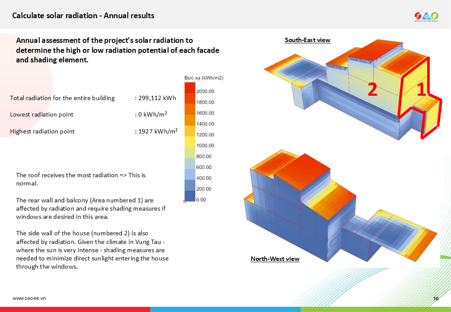
Task: Select the '1800.00' legend value
Action: coord(205,102)
